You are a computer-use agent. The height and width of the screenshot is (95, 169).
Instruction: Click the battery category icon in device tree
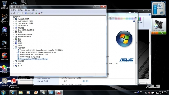(x=16, y=39)
